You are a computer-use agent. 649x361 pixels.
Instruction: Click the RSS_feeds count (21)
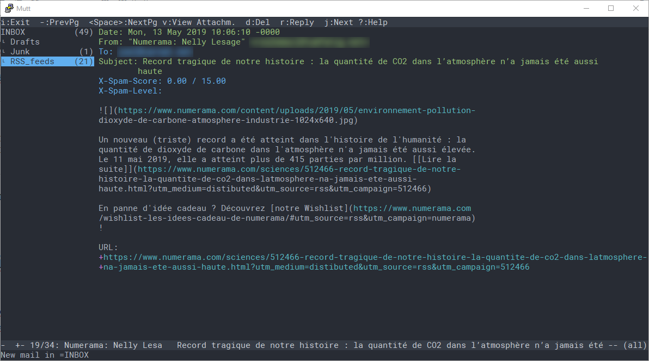coord(84,61)
